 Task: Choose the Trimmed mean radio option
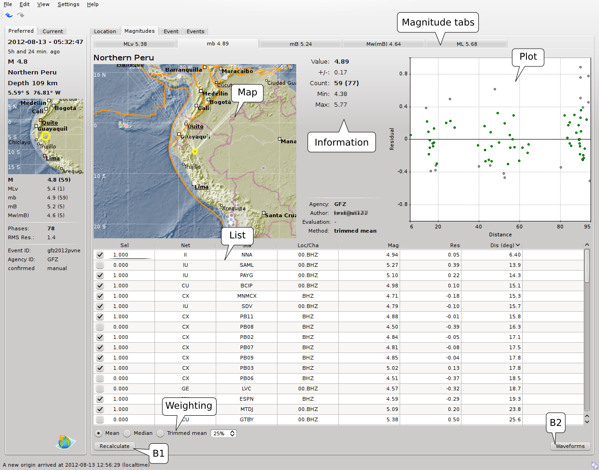tap(161, 433)
